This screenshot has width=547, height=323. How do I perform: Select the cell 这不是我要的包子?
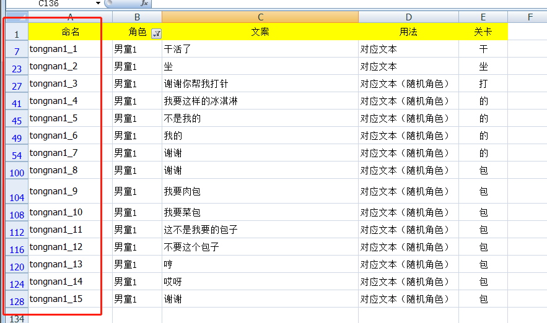(260, 230)
